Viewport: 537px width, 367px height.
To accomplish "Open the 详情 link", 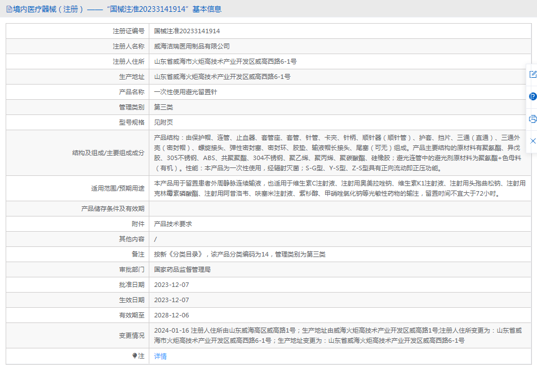I will click(160, 356).
